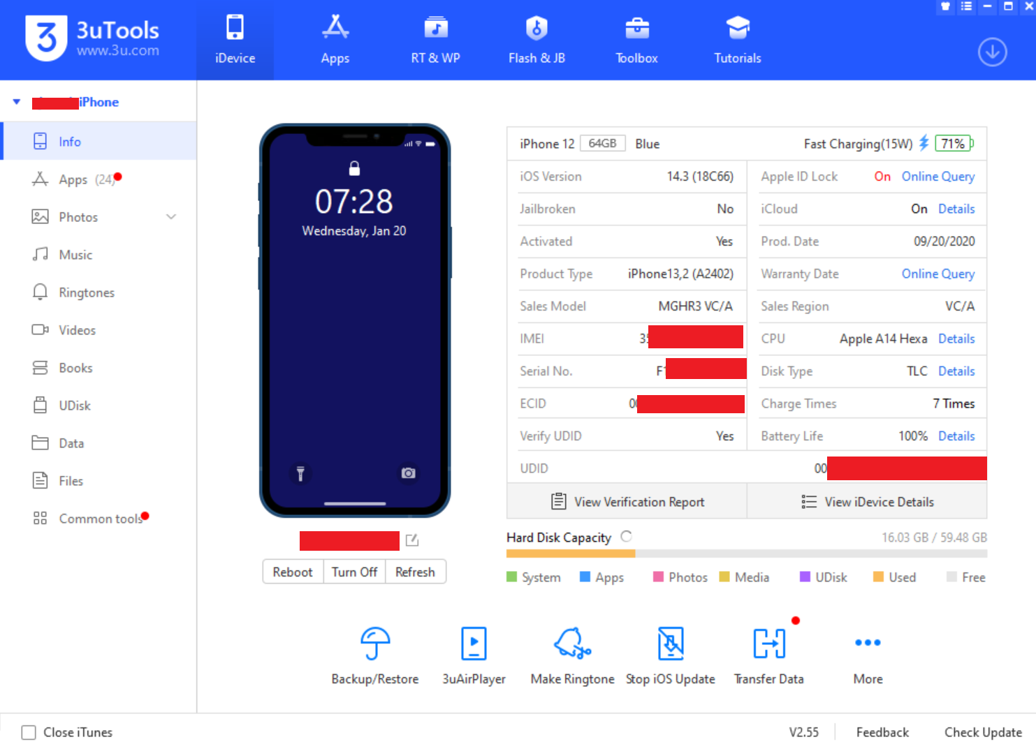1036x742 pixels.
Task: Click the Media legend color swatch
Action: (724, 577)
